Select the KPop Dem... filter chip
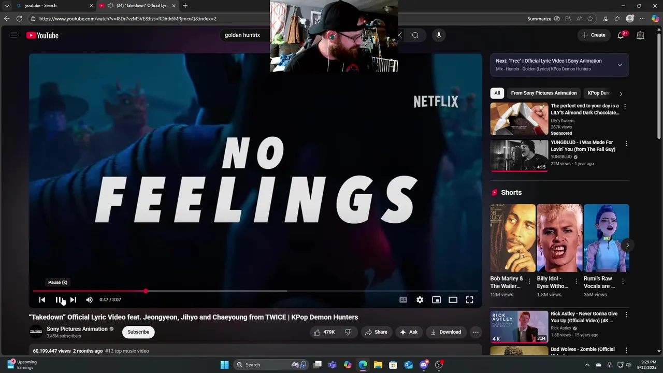 (599, 93)
